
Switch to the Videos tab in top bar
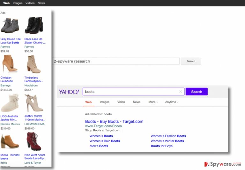30,3
